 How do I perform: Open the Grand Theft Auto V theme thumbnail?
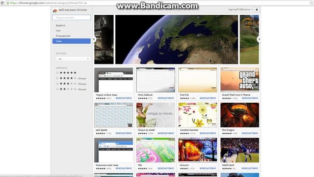pos(240,80)
